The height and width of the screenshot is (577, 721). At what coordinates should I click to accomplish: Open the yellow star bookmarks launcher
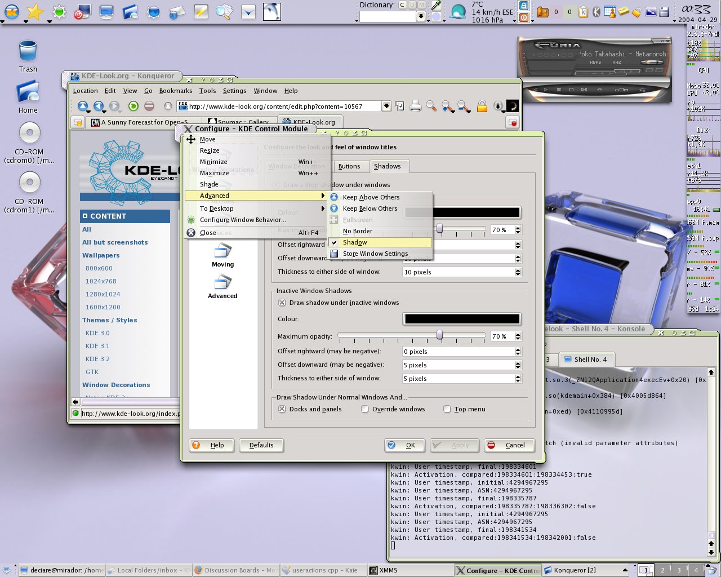[35, 11]
